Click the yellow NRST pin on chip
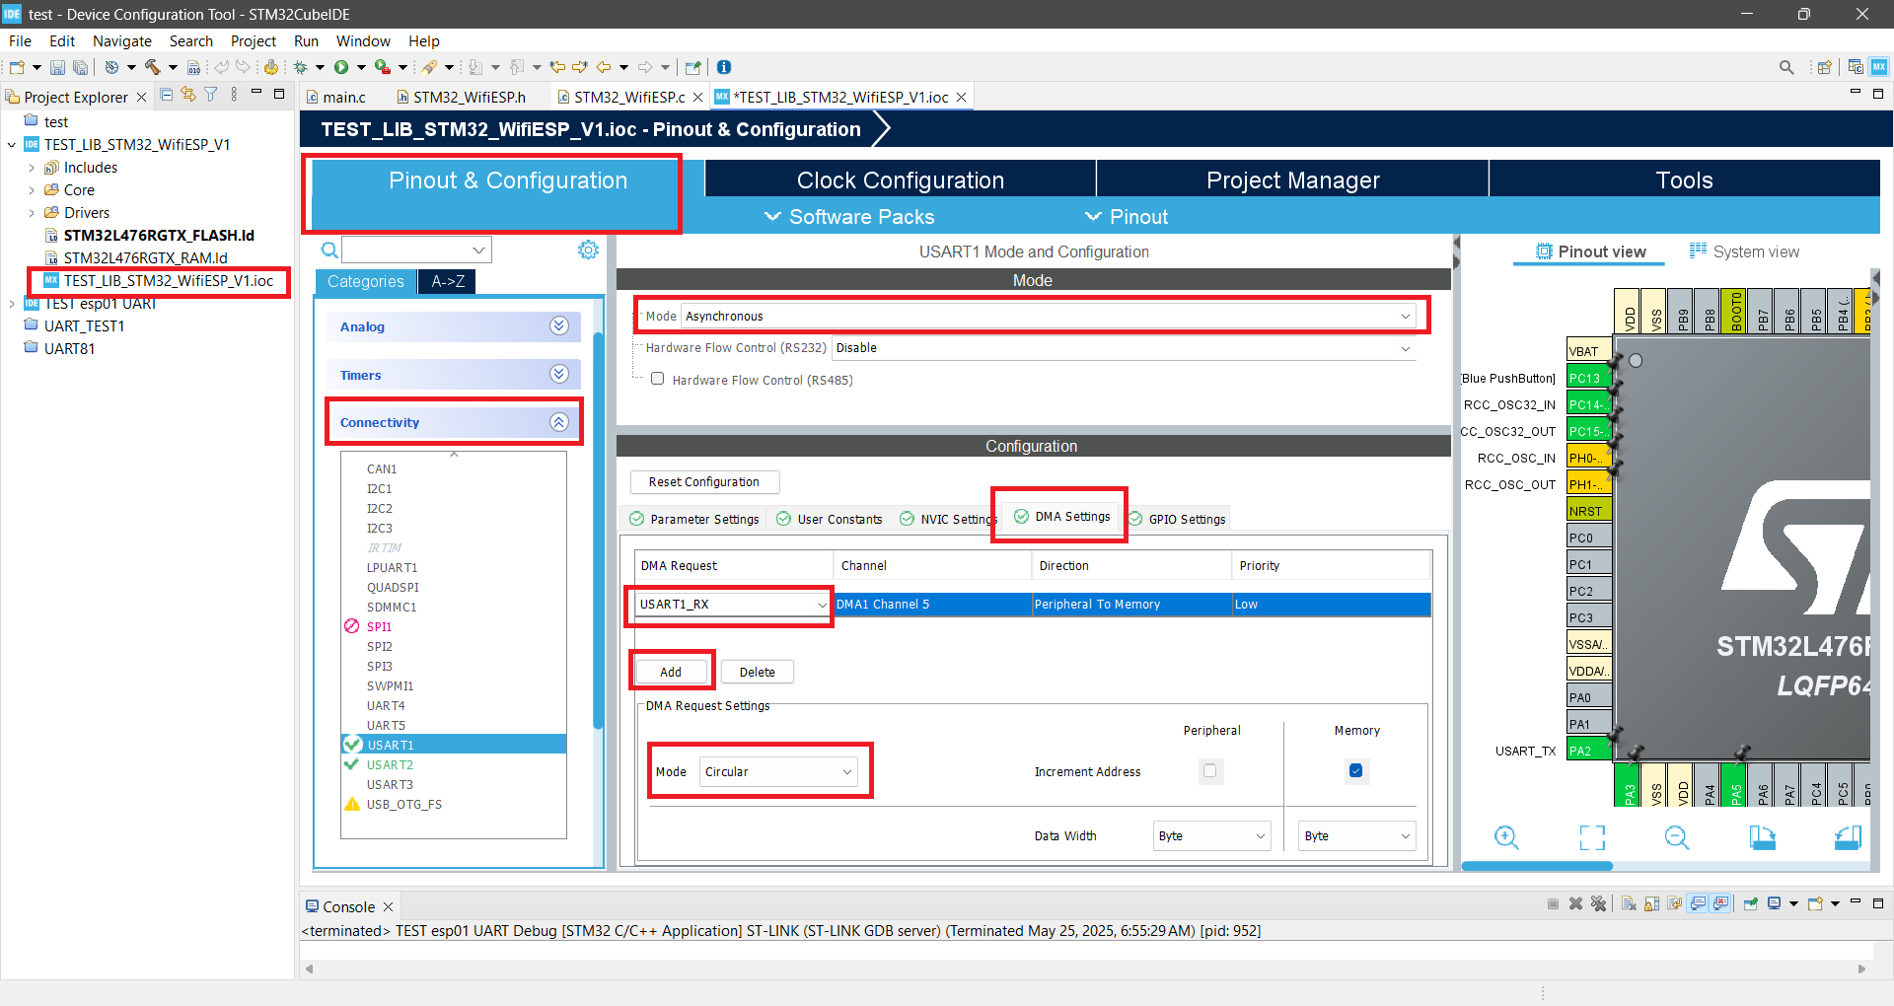 [x=1588, y=511]
